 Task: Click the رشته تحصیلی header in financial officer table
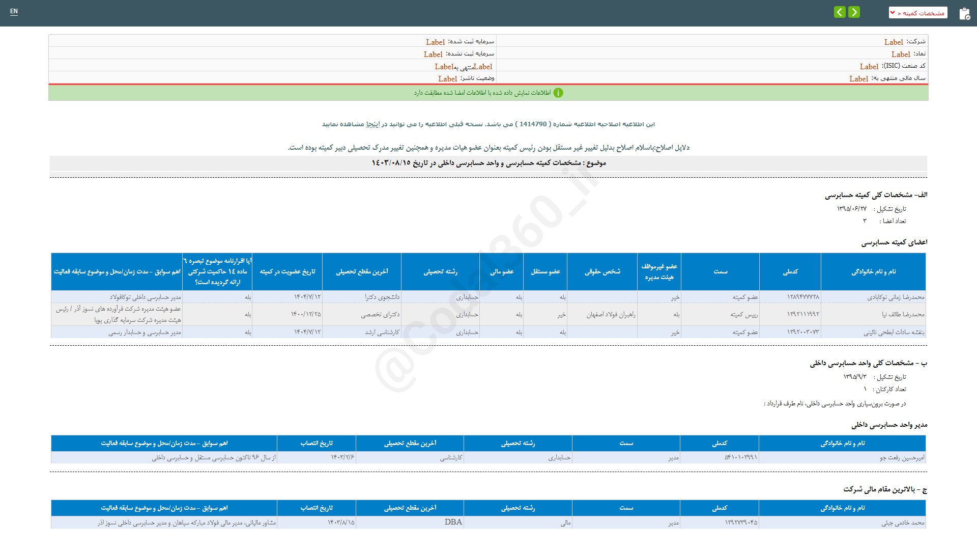click(518, 508)
